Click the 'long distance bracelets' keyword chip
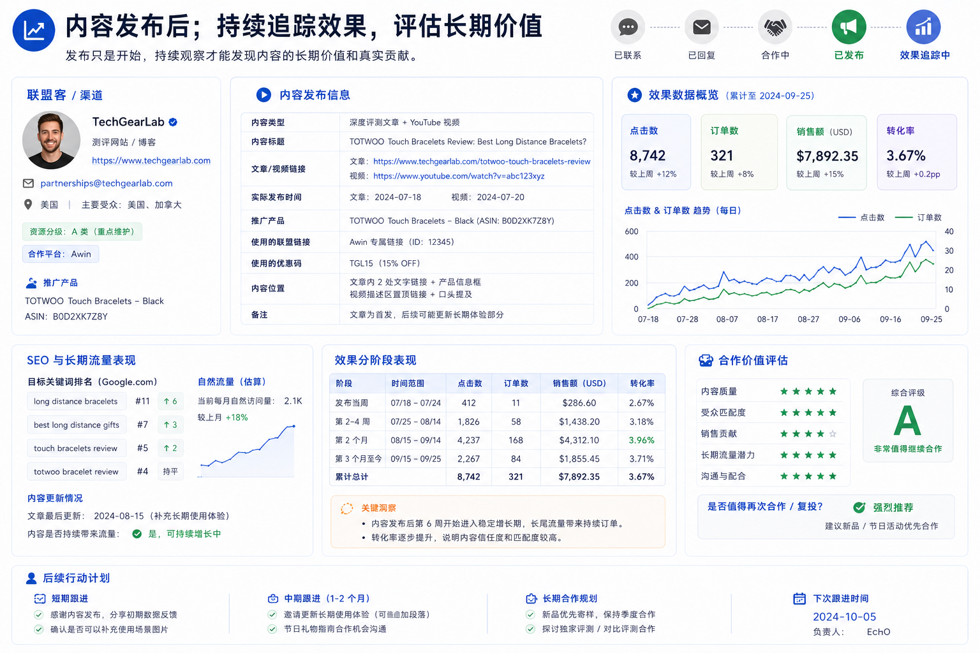This screenshot has width=980, height=653. tap(76, 401)
